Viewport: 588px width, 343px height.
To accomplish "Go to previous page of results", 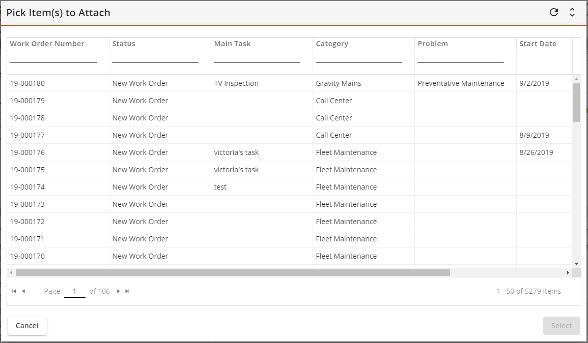I will 23,291.
